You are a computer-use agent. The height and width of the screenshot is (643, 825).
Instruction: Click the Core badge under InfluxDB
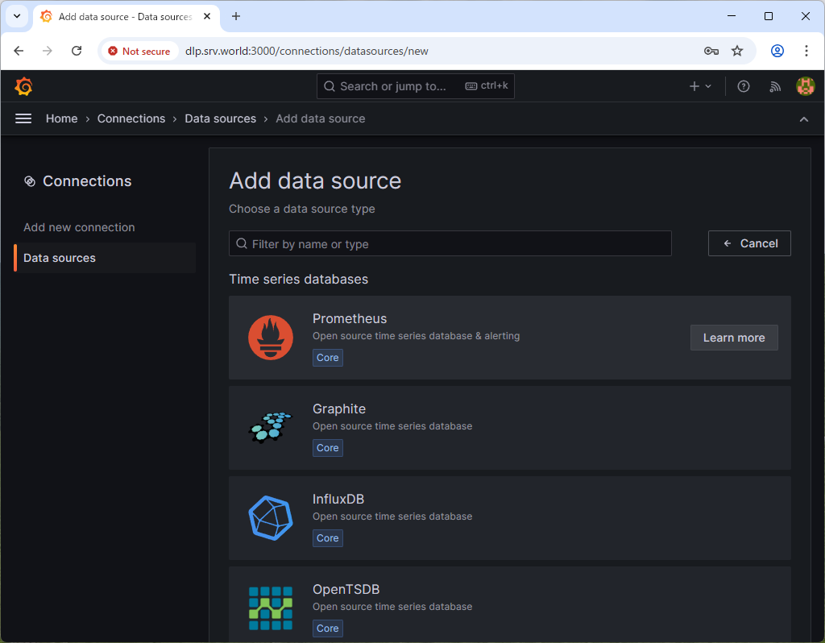[328, 538]
